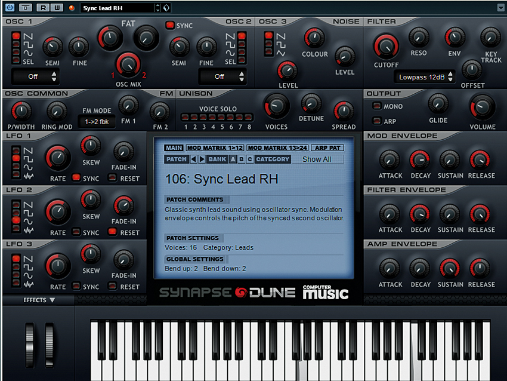The width and height of the screenshot is (507, 381).
Task: Solo unison voice 1
Action: point(186,117)
